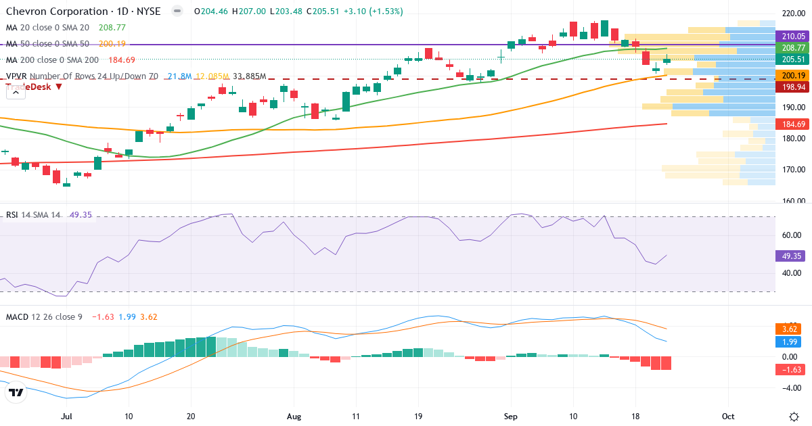Click the Jul label on time axis
The image size is (812, 426).
[66, 417]
